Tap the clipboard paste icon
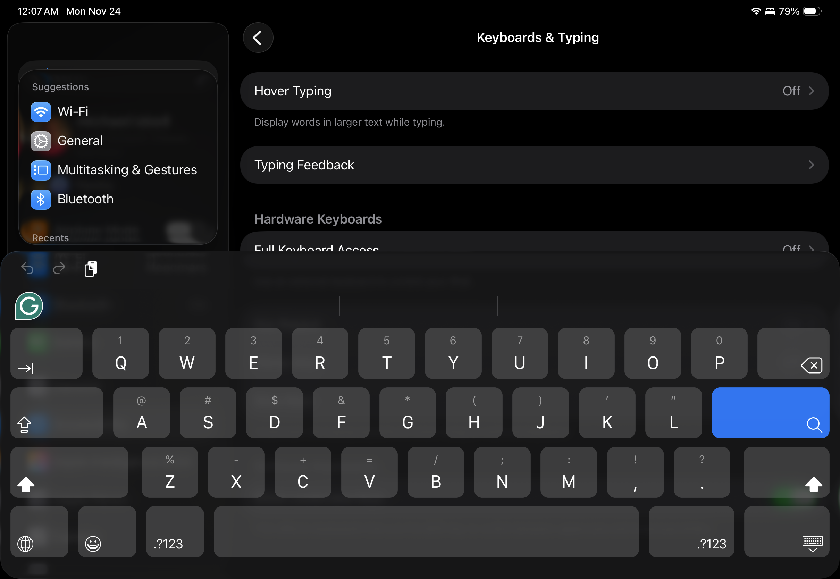The image size is (840, 579). (x=91, y=269)
